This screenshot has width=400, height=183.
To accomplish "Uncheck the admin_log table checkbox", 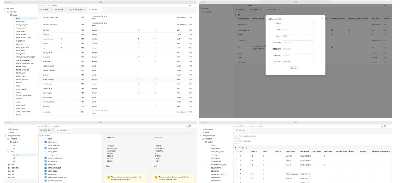I will [46, 165].
